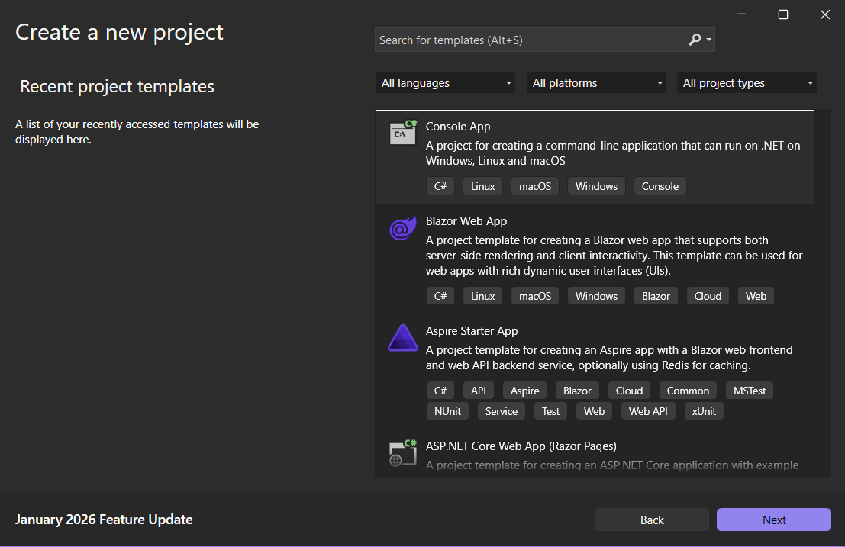Click the ASP.NET Core Web App icon

(x=402, y=452)
